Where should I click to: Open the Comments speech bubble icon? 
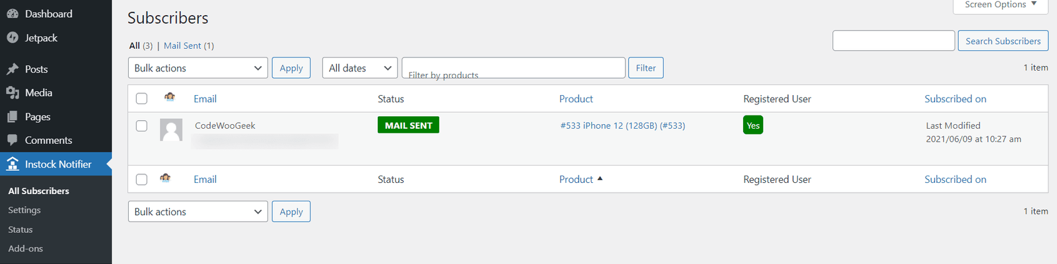(x=13, y=141)
